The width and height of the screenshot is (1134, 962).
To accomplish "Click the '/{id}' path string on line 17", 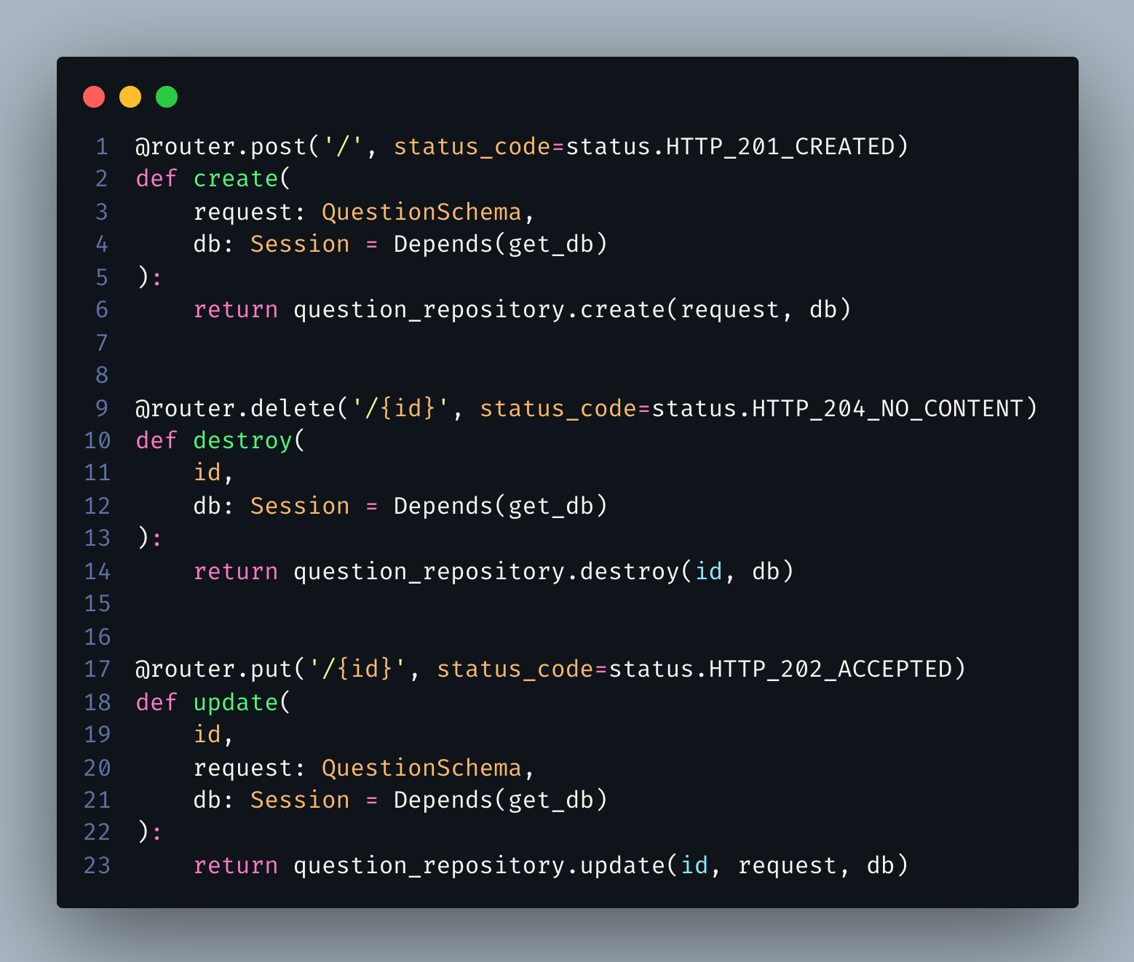I will point(357,669).
